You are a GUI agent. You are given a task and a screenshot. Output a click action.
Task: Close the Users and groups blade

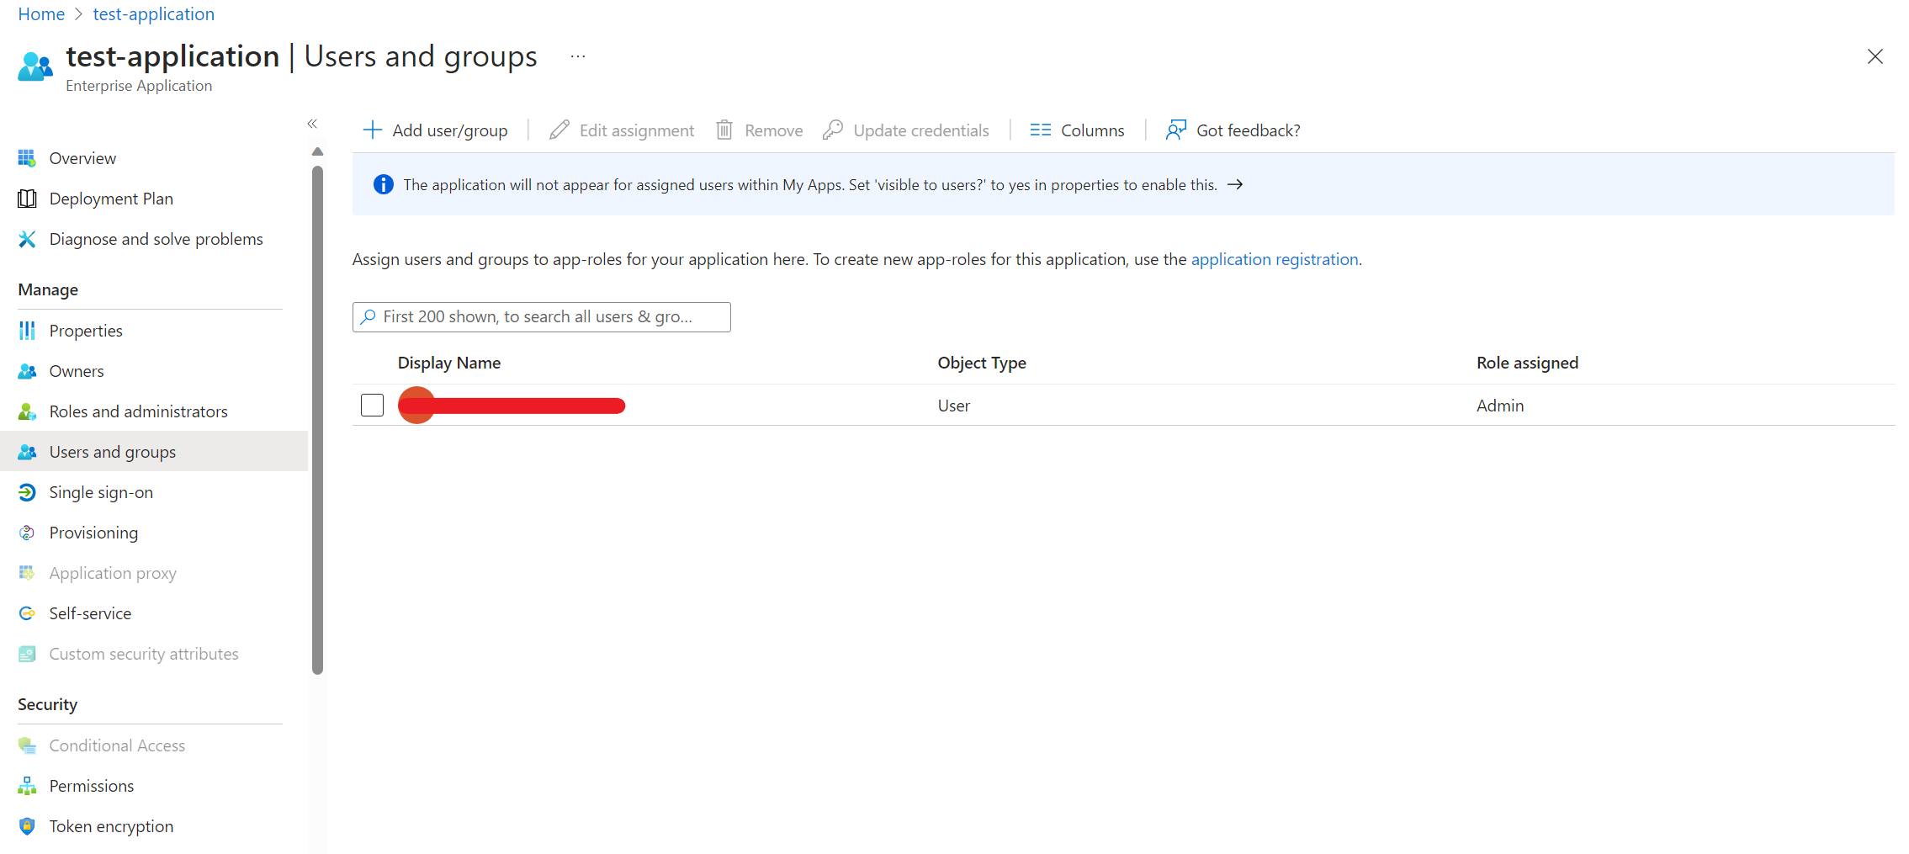click(x=1875, y=56)
